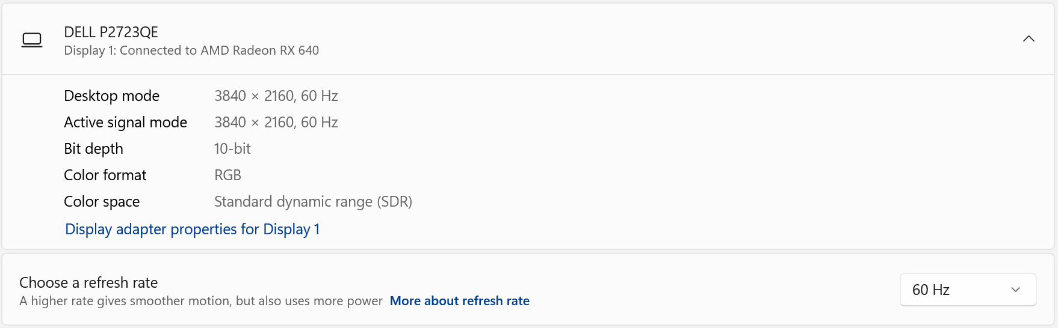The height and width of the screenshot is (328, 1058).
Task: Select the Color format label
Action: (x=105, y=175)
